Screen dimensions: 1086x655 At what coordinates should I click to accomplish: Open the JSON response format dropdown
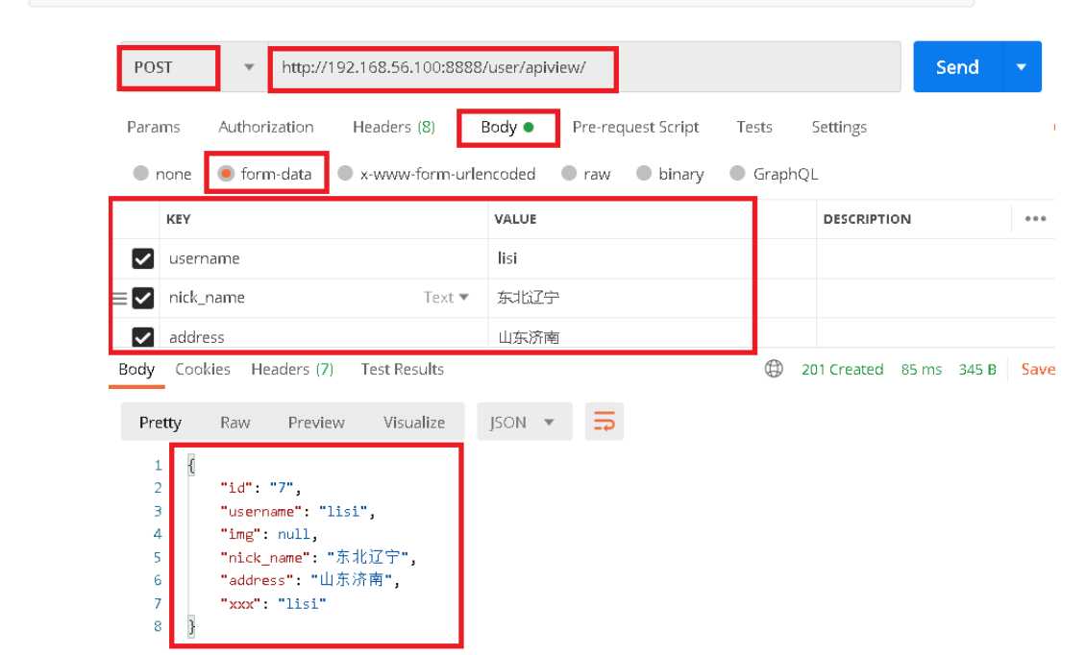coord(525,422)
